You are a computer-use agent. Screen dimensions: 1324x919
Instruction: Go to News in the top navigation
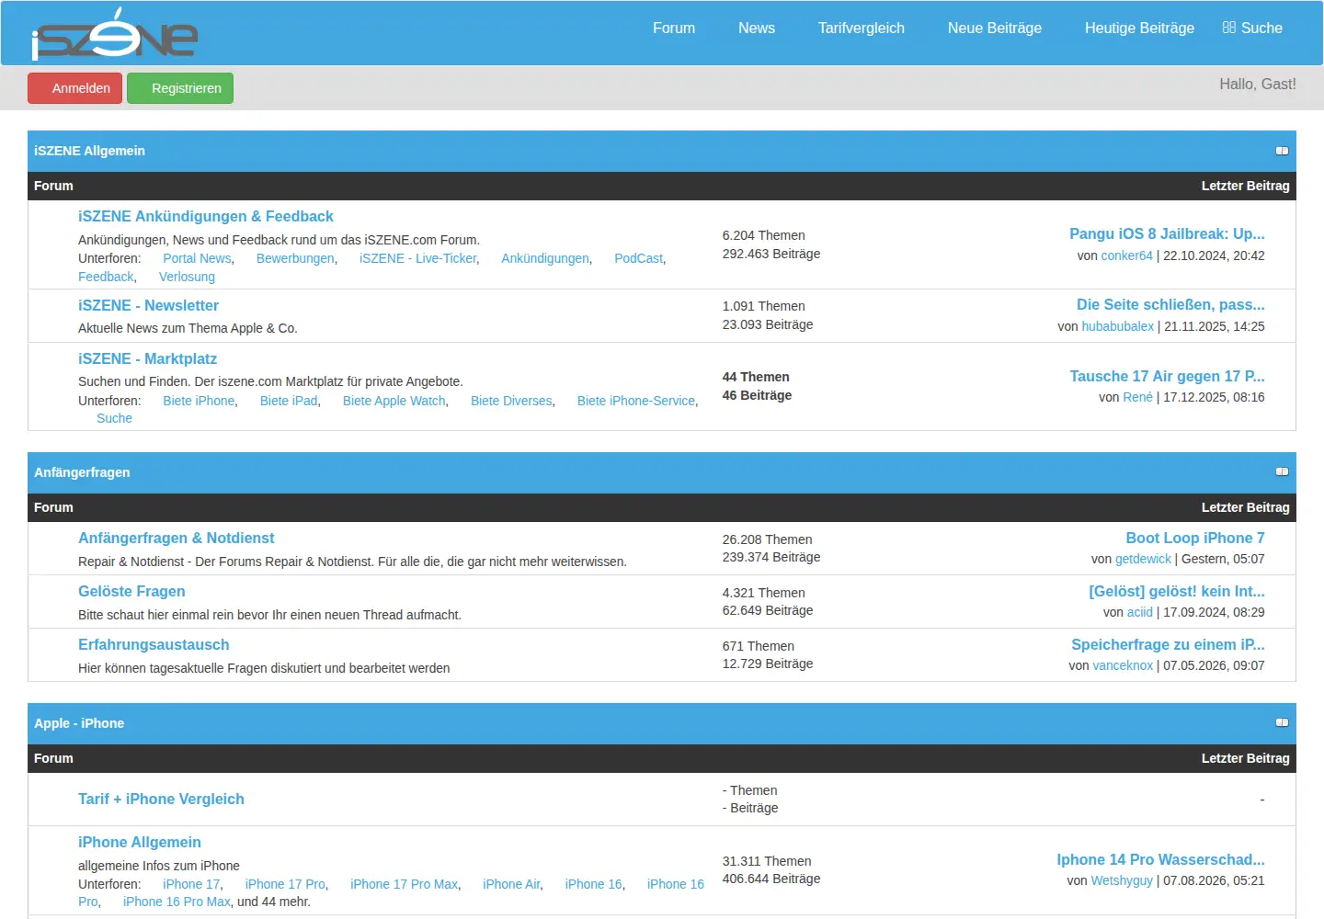757,28
